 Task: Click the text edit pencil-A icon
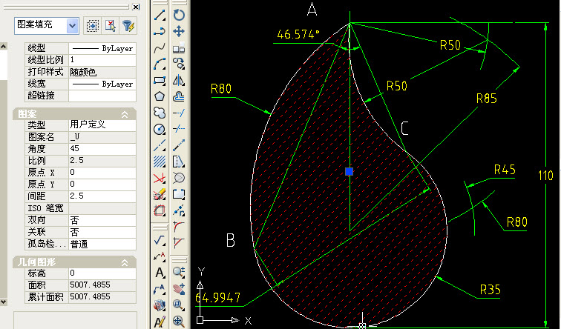[x=160, y=322]
